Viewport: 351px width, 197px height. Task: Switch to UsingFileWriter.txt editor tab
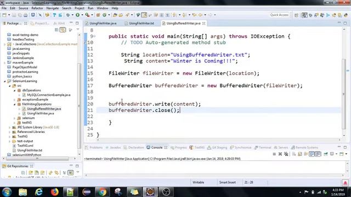139,23
